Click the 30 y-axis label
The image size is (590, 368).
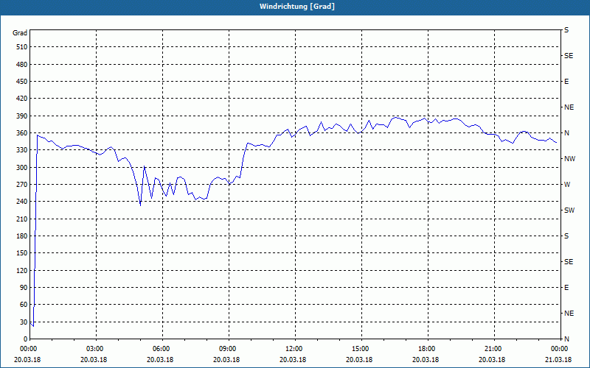(x=24, y=322)
